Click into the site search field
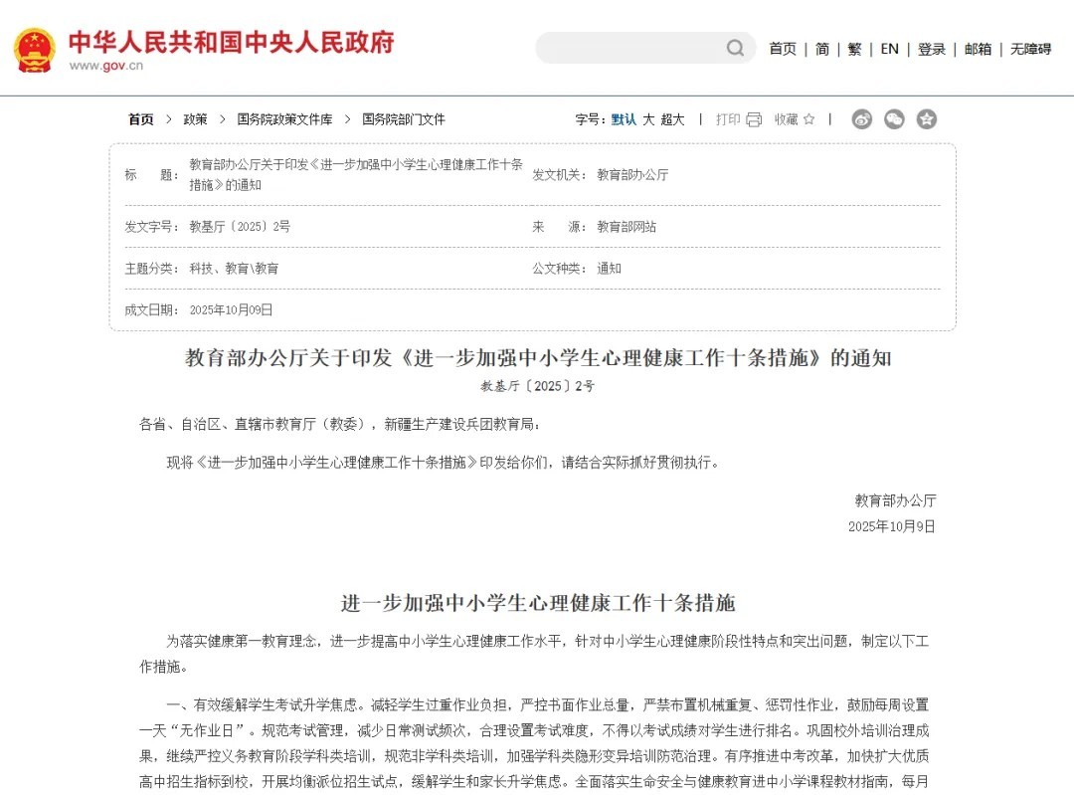The height and width of the screenshot is (795, 1074). pos(630,48)
